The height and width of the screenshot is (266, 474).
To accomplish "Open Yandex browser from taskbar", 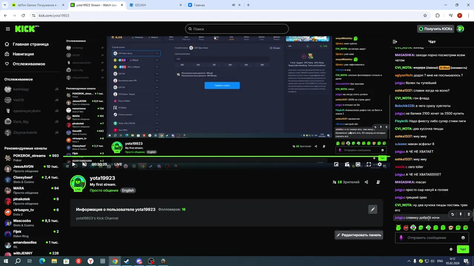I will coord(90,261).
